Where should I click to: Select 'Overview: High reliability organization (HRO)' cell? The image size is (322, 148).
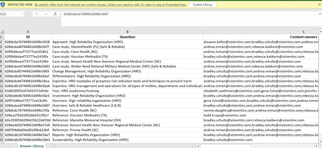[127, 101]
